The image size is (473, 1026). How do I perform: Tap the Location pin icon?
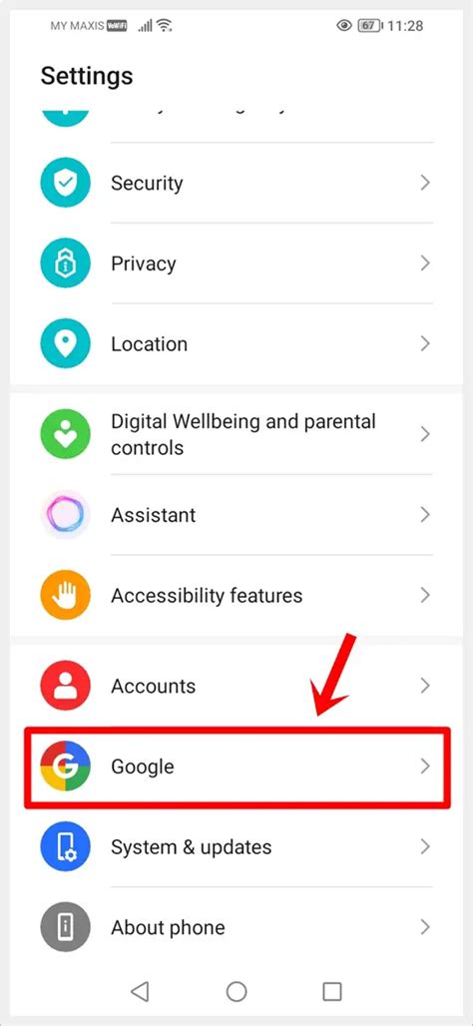(65, 343)
